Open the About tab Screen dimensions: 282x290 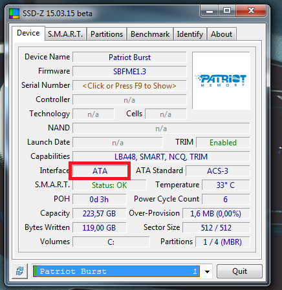tap(222, 34)
